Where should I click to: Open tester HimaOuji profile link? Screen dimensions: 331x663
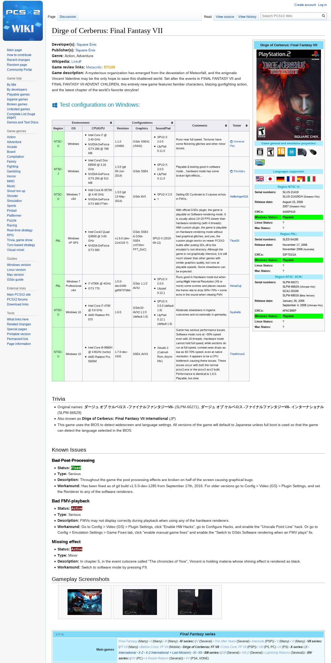pos(236,286)
